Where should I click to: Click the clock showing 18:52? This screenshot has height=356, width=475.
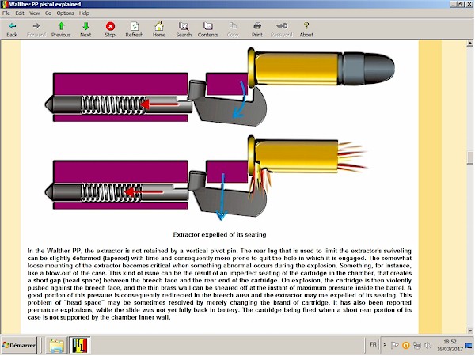point(450,345)
